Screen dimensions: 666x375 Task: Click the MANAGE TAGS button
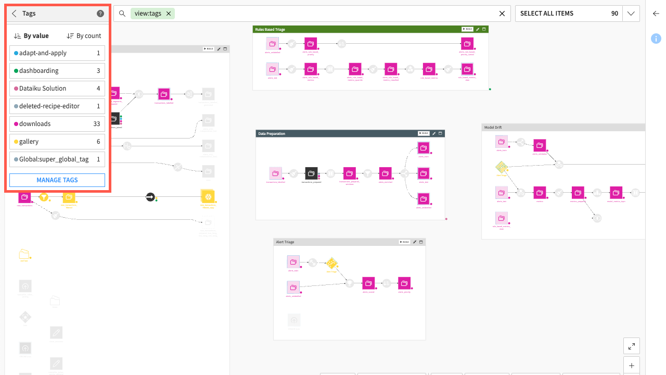click(57, 180)
